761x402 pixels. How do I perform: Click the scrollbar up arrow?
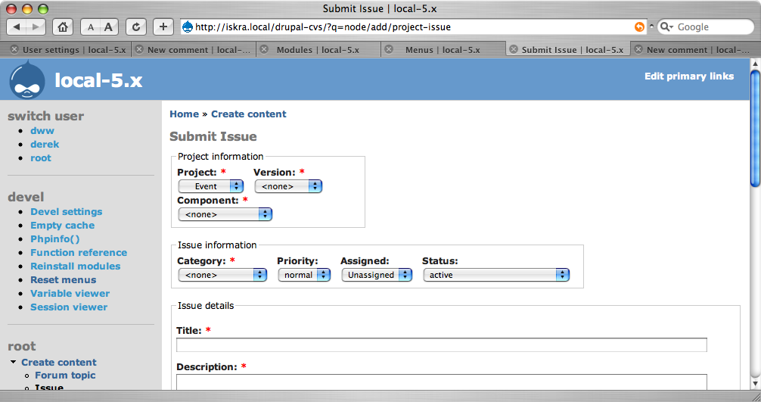click(755, 63)
